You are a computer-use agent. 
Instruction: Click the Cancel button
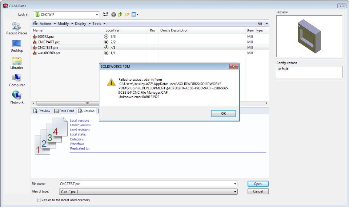click(258, 191)
